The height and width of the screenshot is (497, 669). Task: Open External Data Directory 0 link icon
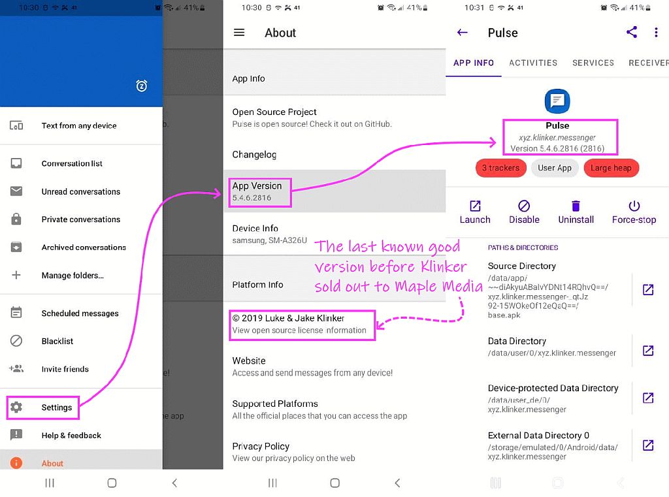point(648,445)
